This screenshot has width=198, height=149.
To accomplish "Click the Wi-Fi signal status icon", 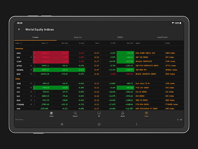I will (x=173, y=23).
